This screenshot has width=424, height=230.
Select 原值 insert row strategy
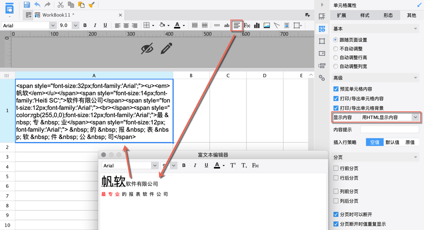pos(410,142)
